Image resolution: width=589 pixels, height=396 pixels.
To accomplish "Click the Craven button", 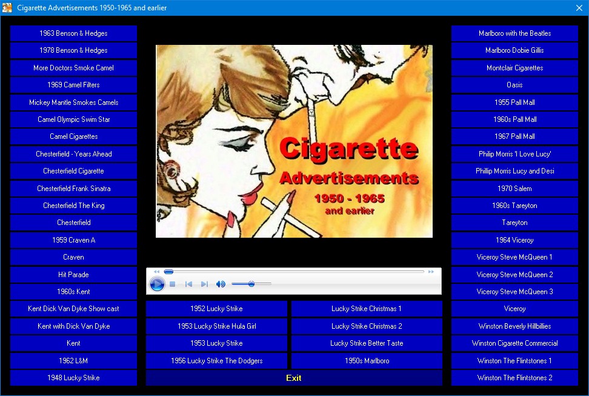I will (x=74, y=257).
